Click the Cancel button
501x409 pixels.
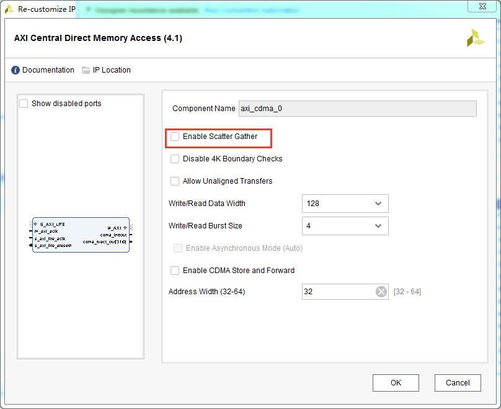458,383
